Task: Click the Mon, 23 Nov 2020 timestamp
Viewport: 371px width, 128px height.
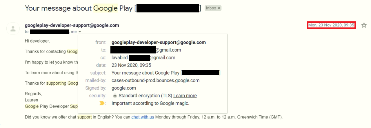Action: coord(331,25)
